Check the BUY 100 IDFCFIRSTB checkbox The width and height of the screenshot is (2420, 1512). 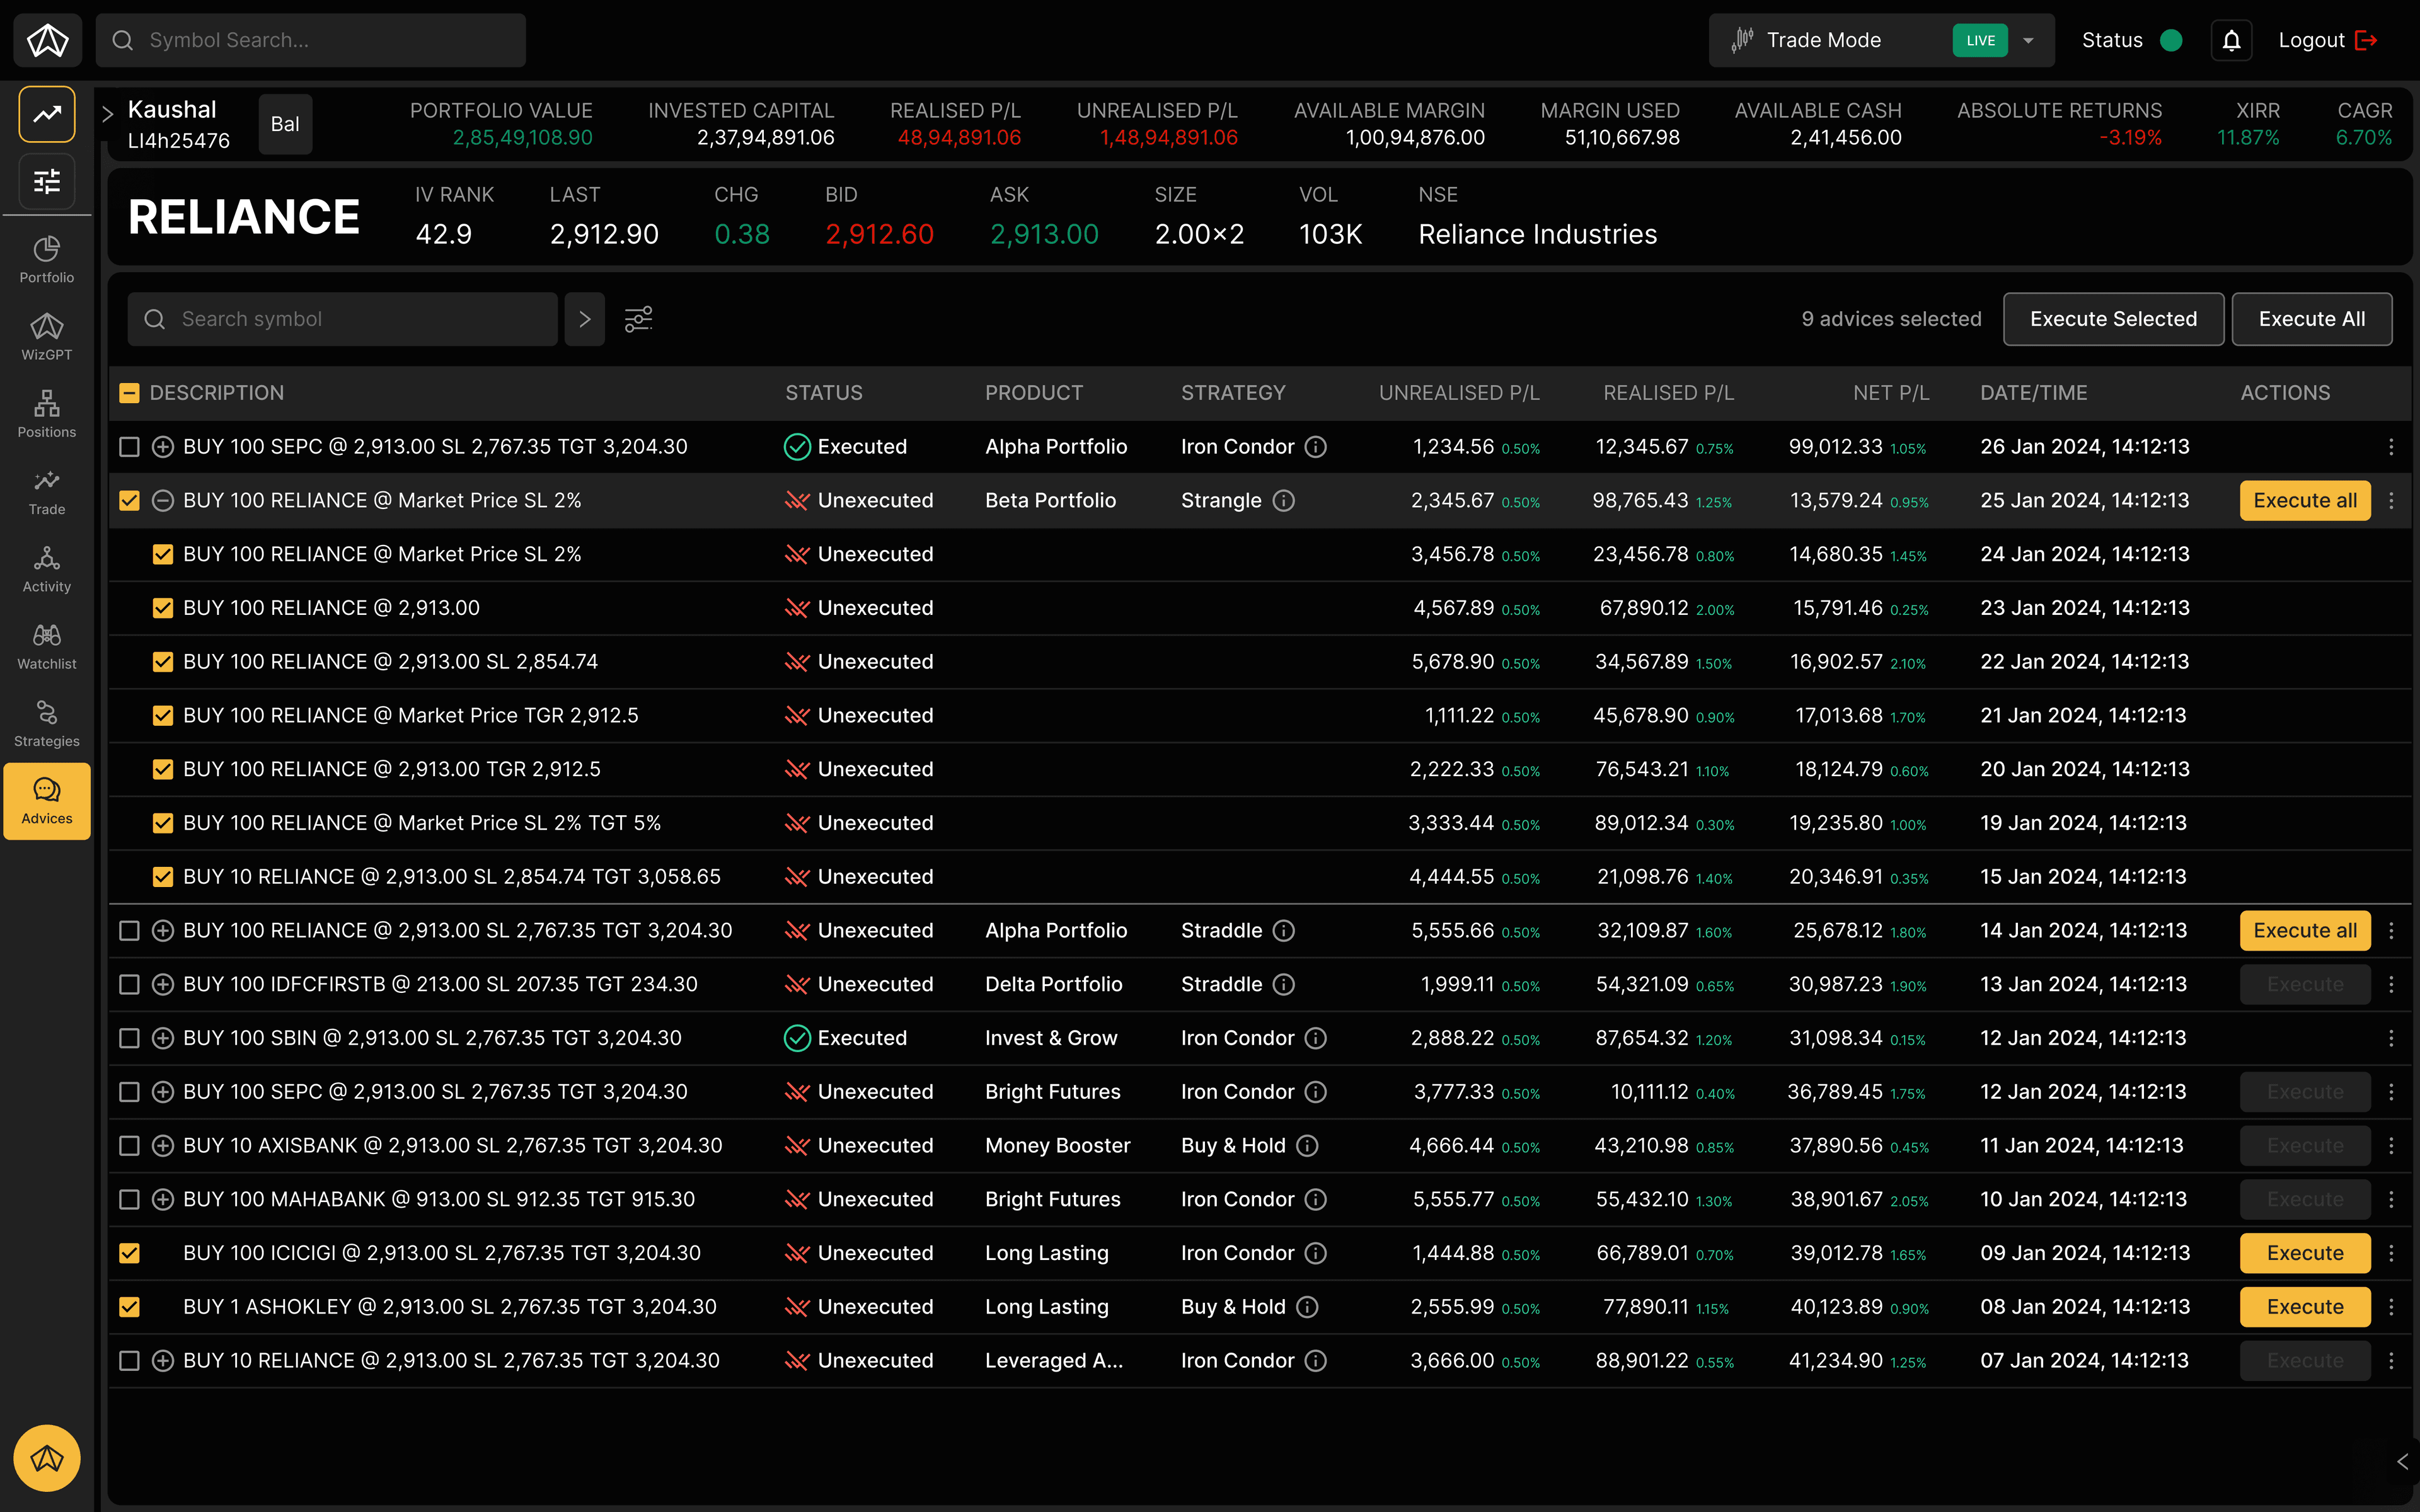[129, 984]
